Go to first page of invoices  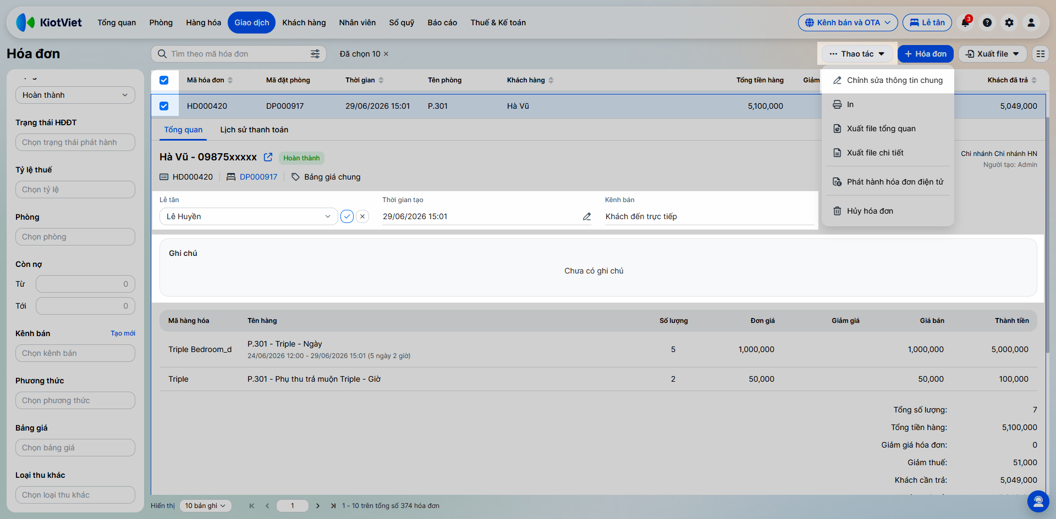tap(252, 506)
